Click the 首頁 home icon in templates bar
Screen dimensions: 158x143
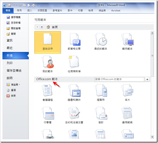(48, 27)
